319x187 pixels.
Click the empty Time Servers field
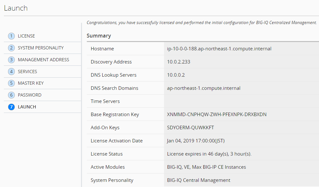[242, 101]
